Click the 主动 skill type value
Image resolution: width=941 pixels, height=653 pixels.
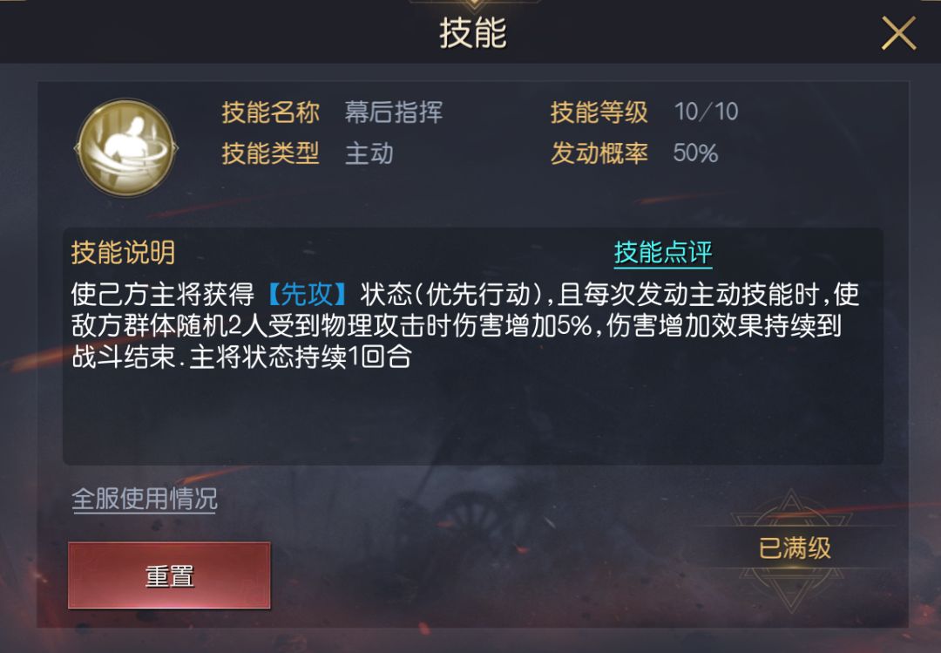tap(369, 153)
